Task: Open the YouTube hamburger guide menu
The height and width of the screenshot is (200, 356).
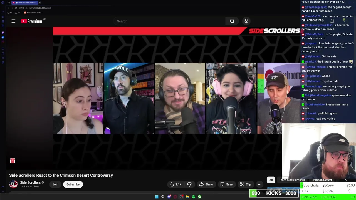Action: pos(13,21)
